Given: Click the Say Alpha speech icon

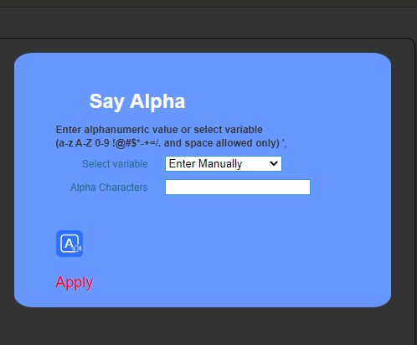Looking at the screenshot, I should pyautogui.click(x=69, y=244).
